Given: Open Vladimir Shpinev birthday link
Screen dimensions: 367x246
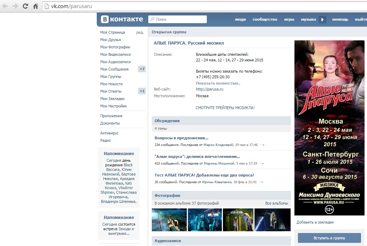Looking at the screenshot, I should coord(117,190).
